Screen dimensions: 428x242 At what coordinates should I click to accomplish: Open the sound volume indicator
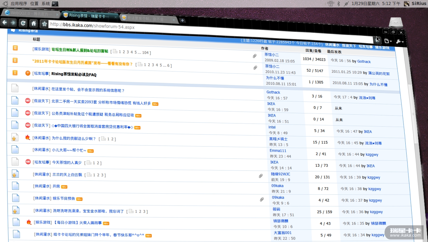[330, 4]
